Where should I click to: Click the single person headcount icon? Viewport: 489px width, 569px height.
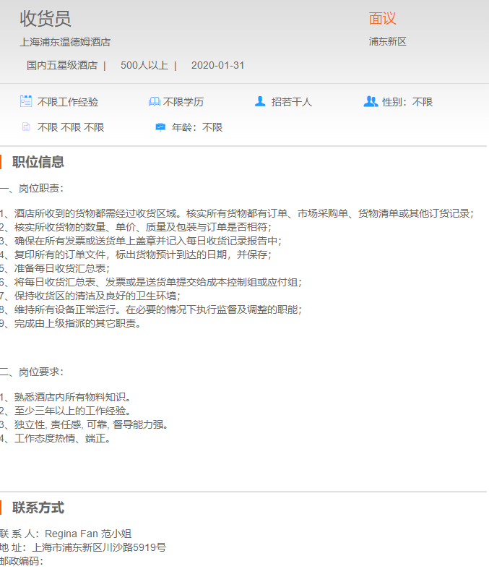pos(260,102)
